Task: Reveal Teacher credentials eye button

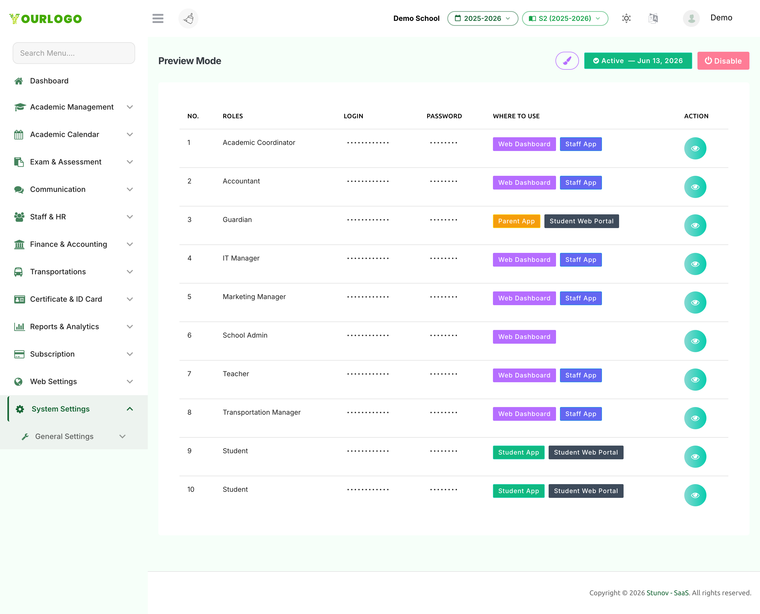Action: coord(695,380)
